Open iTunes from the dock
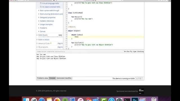 (80, 100)
